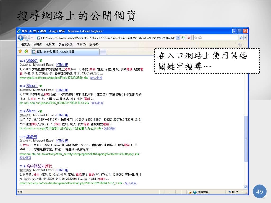The width and height of the screenshot is (271, 203).
Task: Minimize the Internet Explorer window
Action: (234, 31)
